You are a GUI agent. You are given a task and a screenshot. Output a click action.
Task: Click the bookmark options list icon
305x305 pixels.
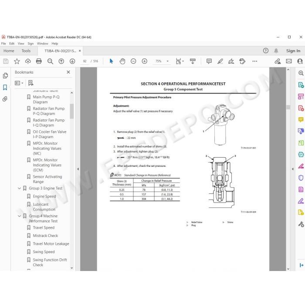tap(17, 83)
